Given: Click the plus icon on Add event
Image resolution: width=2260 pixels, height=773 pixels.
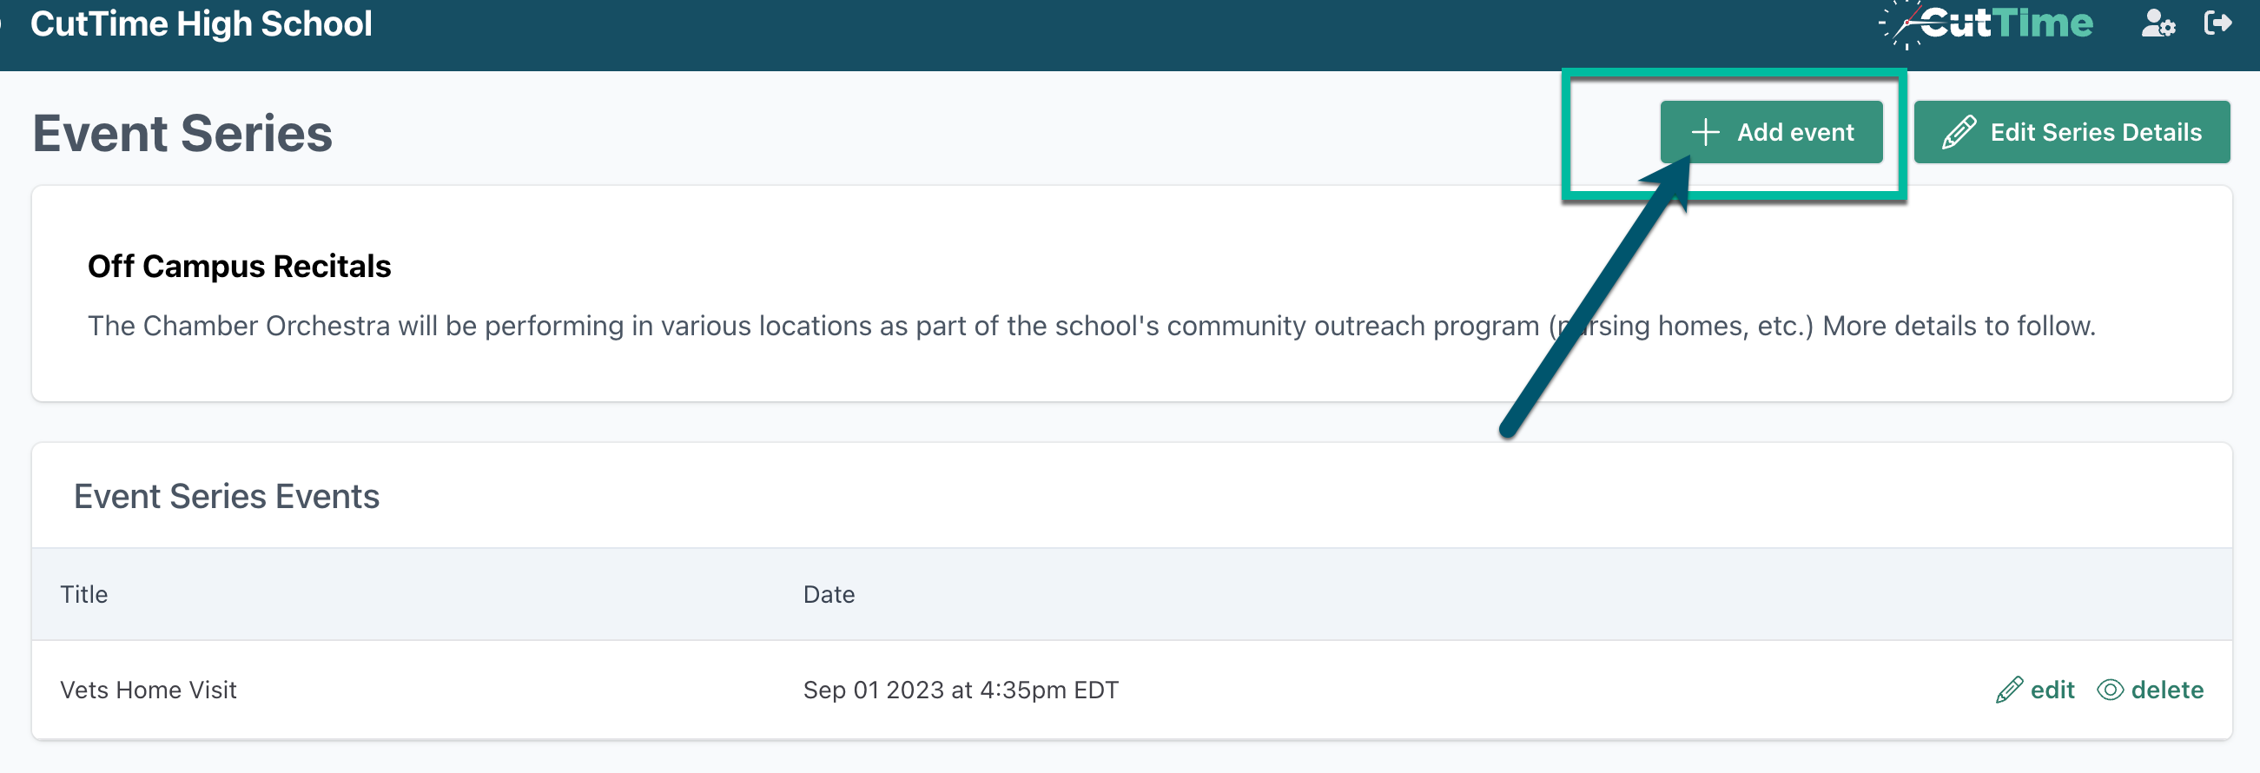Looking at the screenshot, I should [1706, 132].
